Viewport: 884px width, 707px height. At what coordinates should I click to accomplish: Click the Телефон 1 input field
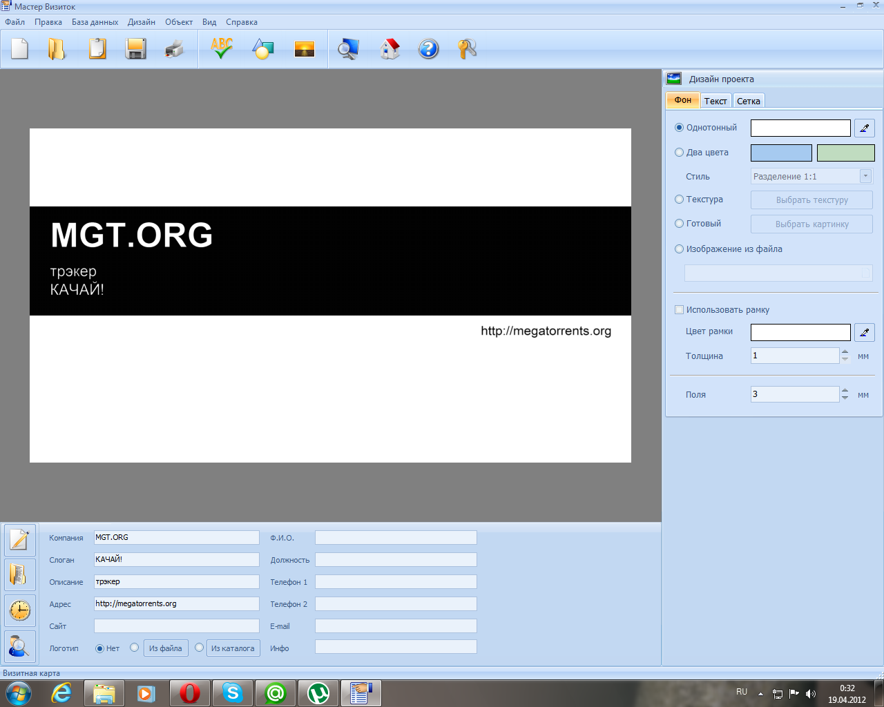click(x=396, y=582)
